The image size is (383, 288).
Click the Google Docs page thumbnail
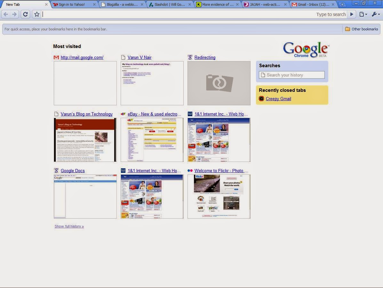click(x=85, y=196)
